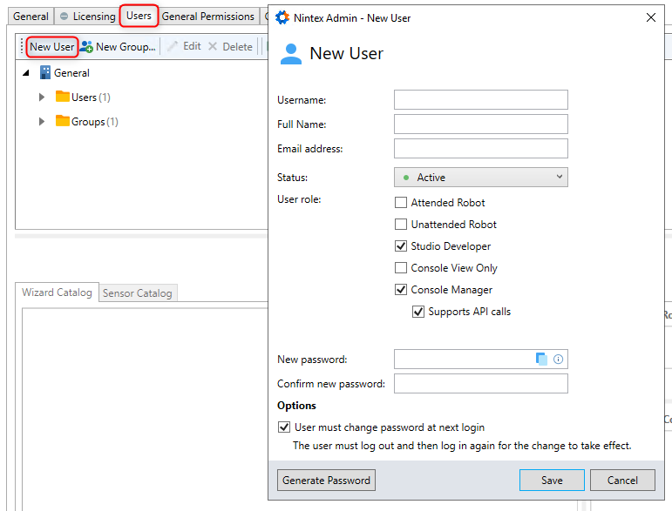Click into the Confirm new password field
Screen dimensions: 672x511
481,383
